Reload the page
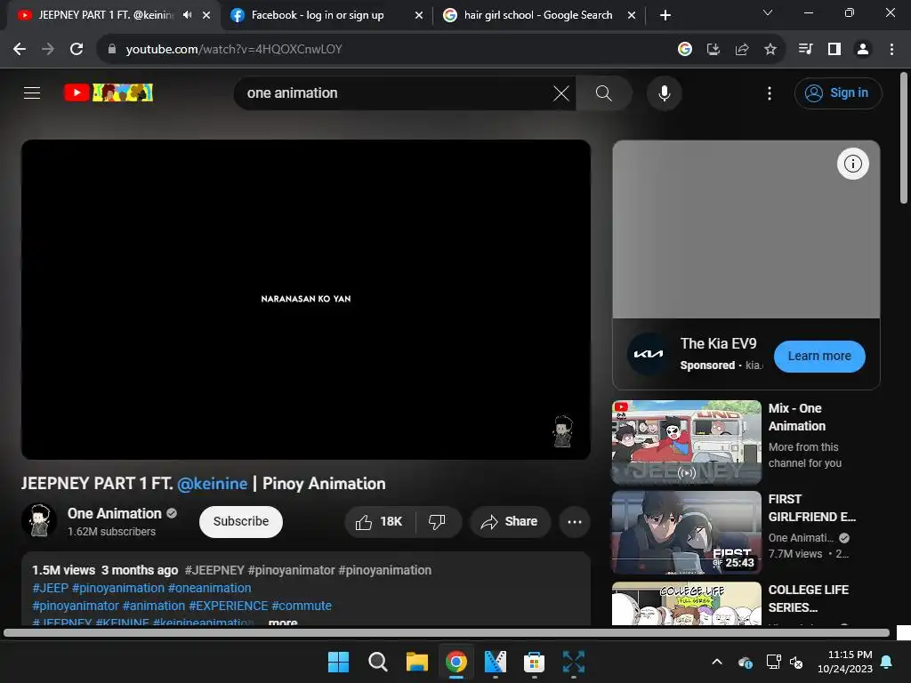This screenshot has height=683, width=911. point(77,50)
